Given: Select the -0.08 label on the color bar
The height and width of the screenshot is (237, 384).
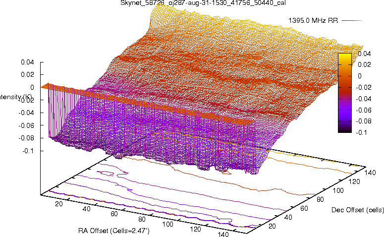Looking at the screenshot, I should 363,121.
